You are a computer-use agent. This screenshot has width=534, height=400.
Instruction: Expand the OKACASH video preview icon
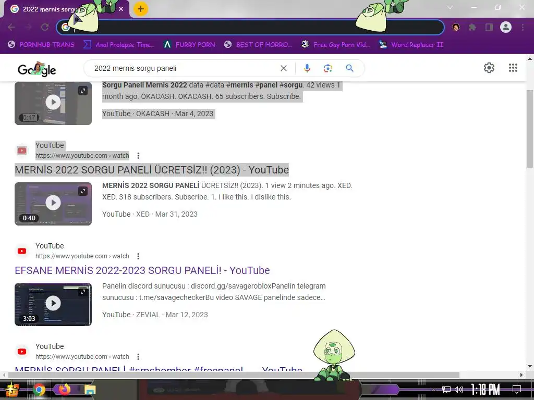pyautogui.click(x=83, y=91)
